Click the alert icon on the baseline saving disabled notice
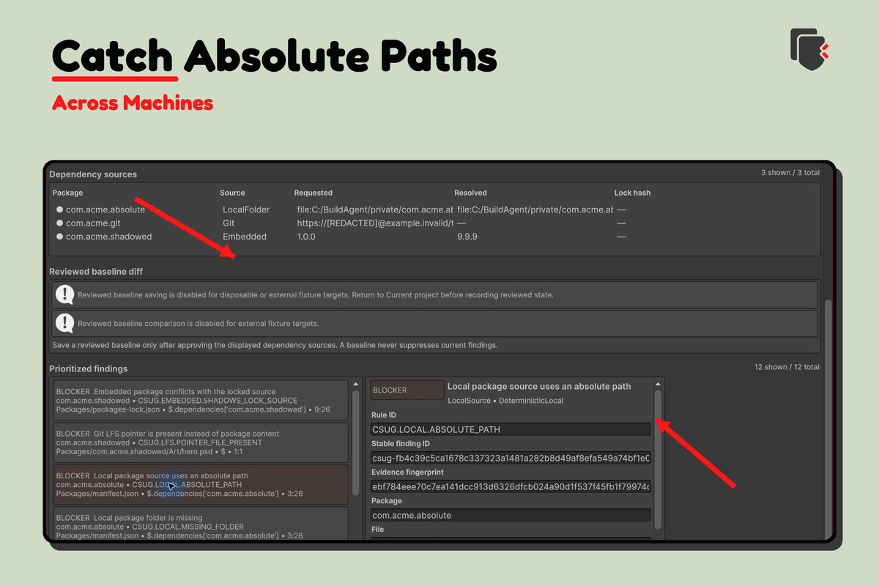Image resolution: width=879 pixels, height=586 pixels. pyautogui.click(x=65, y=295)
